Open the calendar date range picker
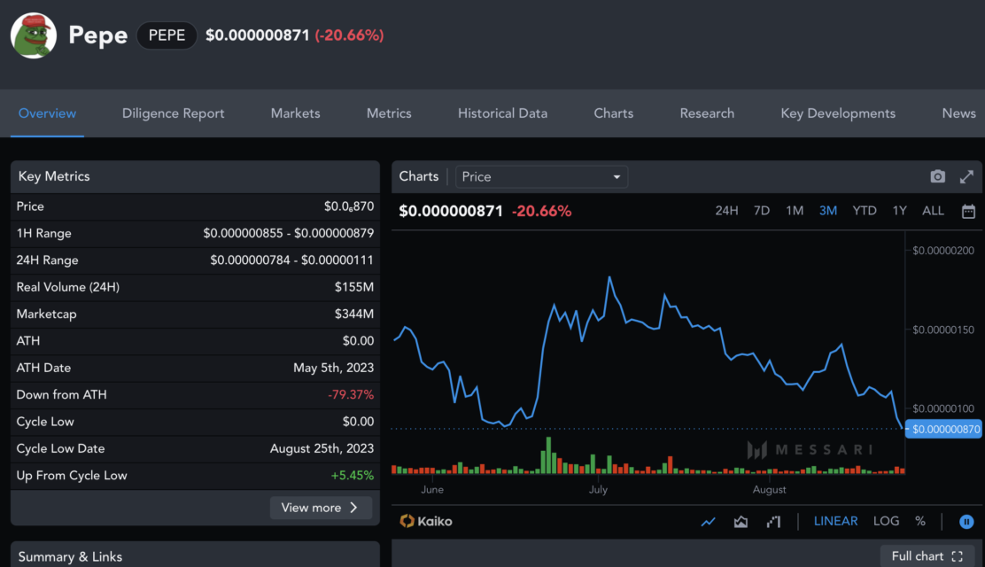 968,211
